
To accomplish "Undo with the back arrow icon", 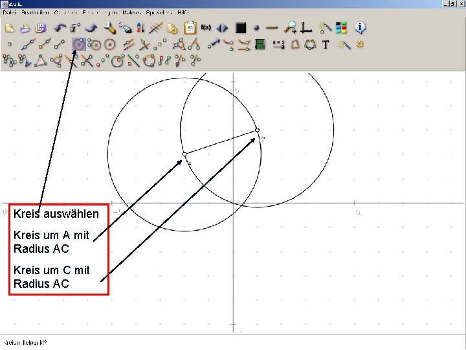I will [x=60, y=28].
